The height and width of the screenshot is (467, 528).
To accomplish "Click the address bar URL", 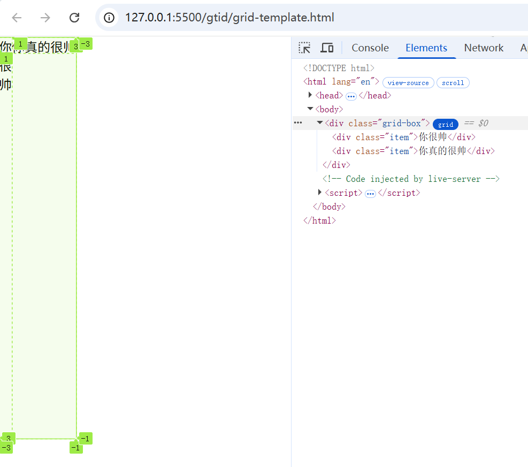I will [229, 18].
